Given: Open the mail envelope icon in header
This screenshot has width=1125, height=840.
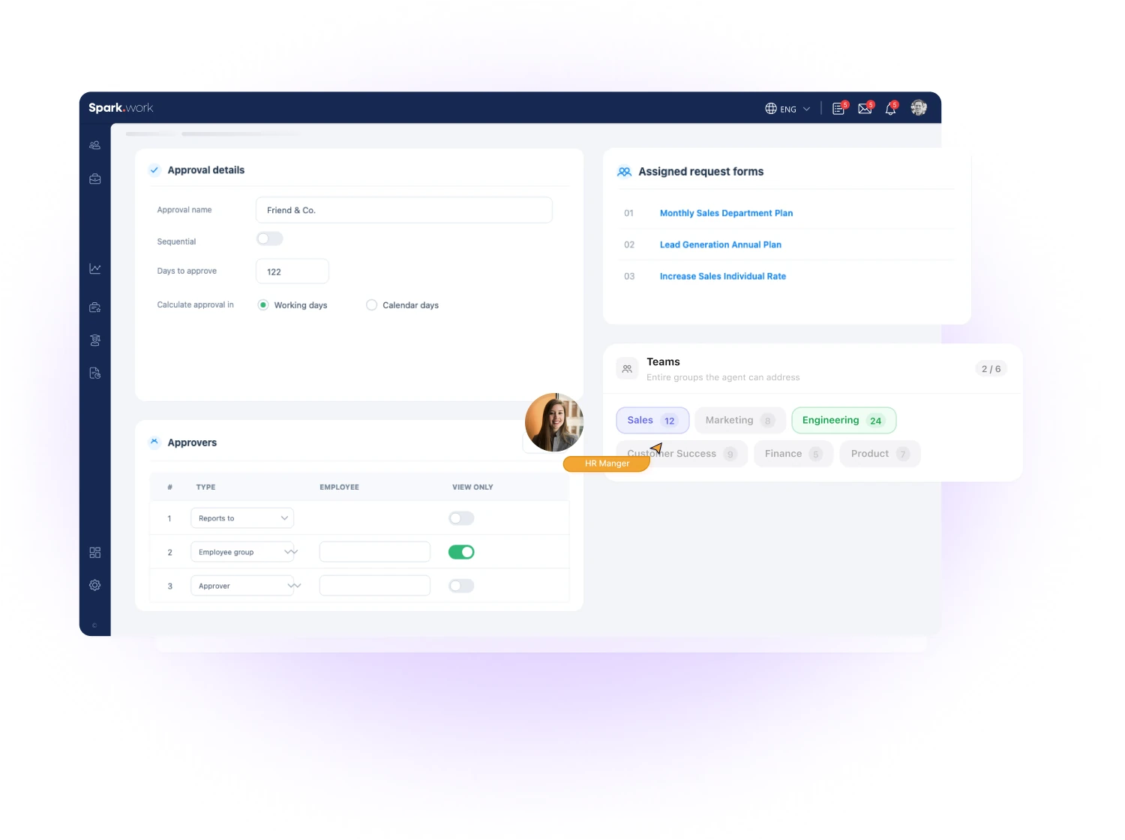Looking at the screenshot, I should tap(865, 109).
